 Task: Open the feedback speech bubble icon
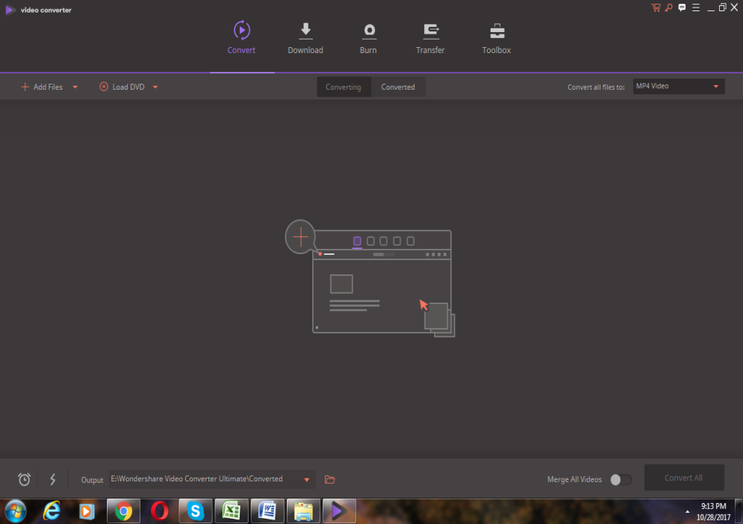coord(682,7)
